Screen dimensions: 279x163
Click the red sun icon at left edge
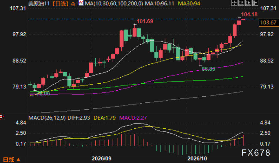pos(1,117)
